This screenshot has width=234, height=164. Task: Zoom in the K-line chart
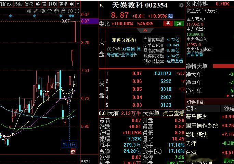point(70,11)
